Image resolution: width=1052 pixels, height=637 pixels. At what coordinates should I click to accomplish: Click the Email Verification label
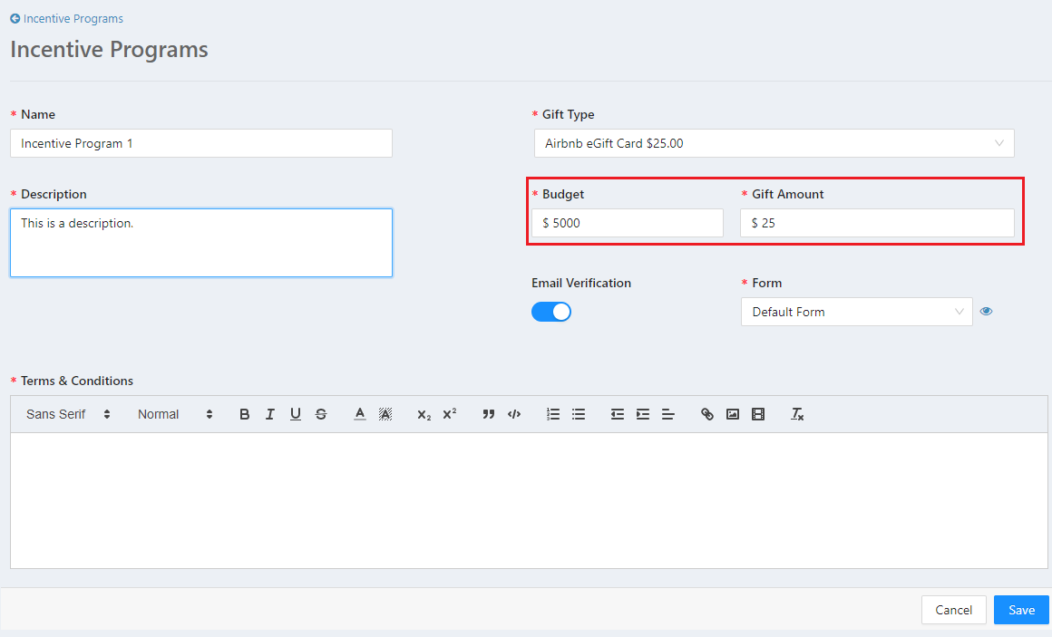(581, 283)
